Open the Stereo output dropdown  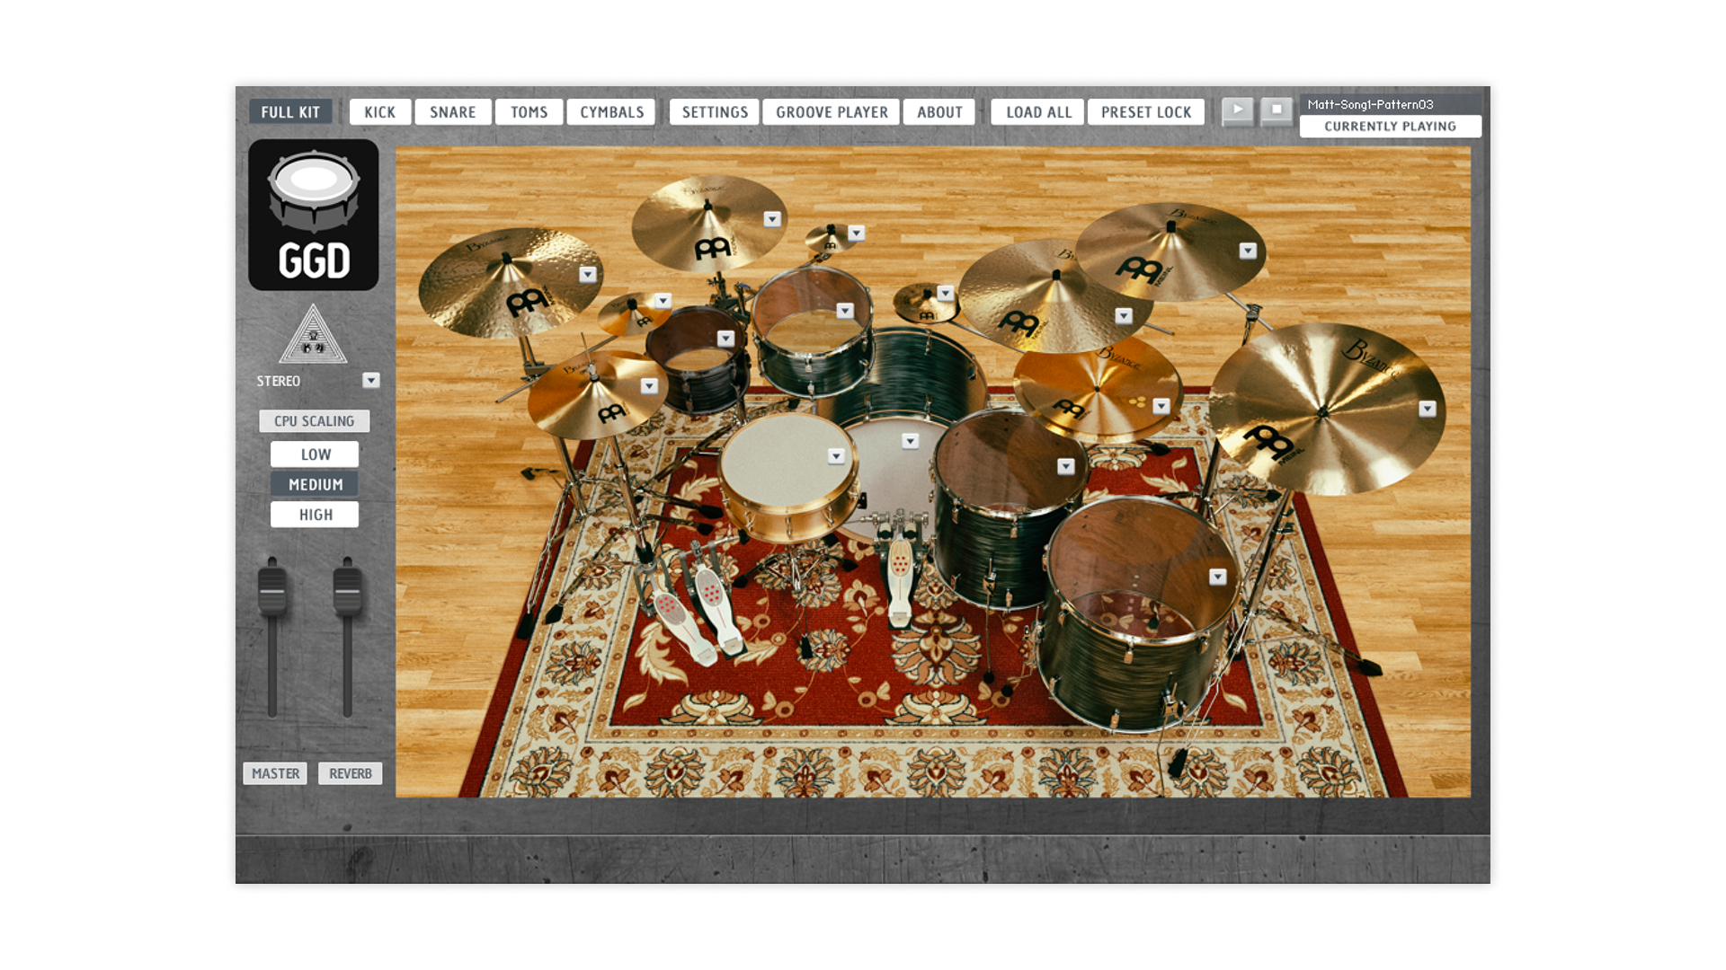point(370,381)
